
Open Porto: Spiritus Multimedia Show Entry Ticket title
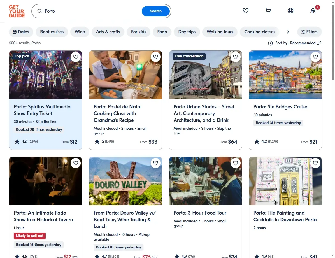click(x=42, y=110)
